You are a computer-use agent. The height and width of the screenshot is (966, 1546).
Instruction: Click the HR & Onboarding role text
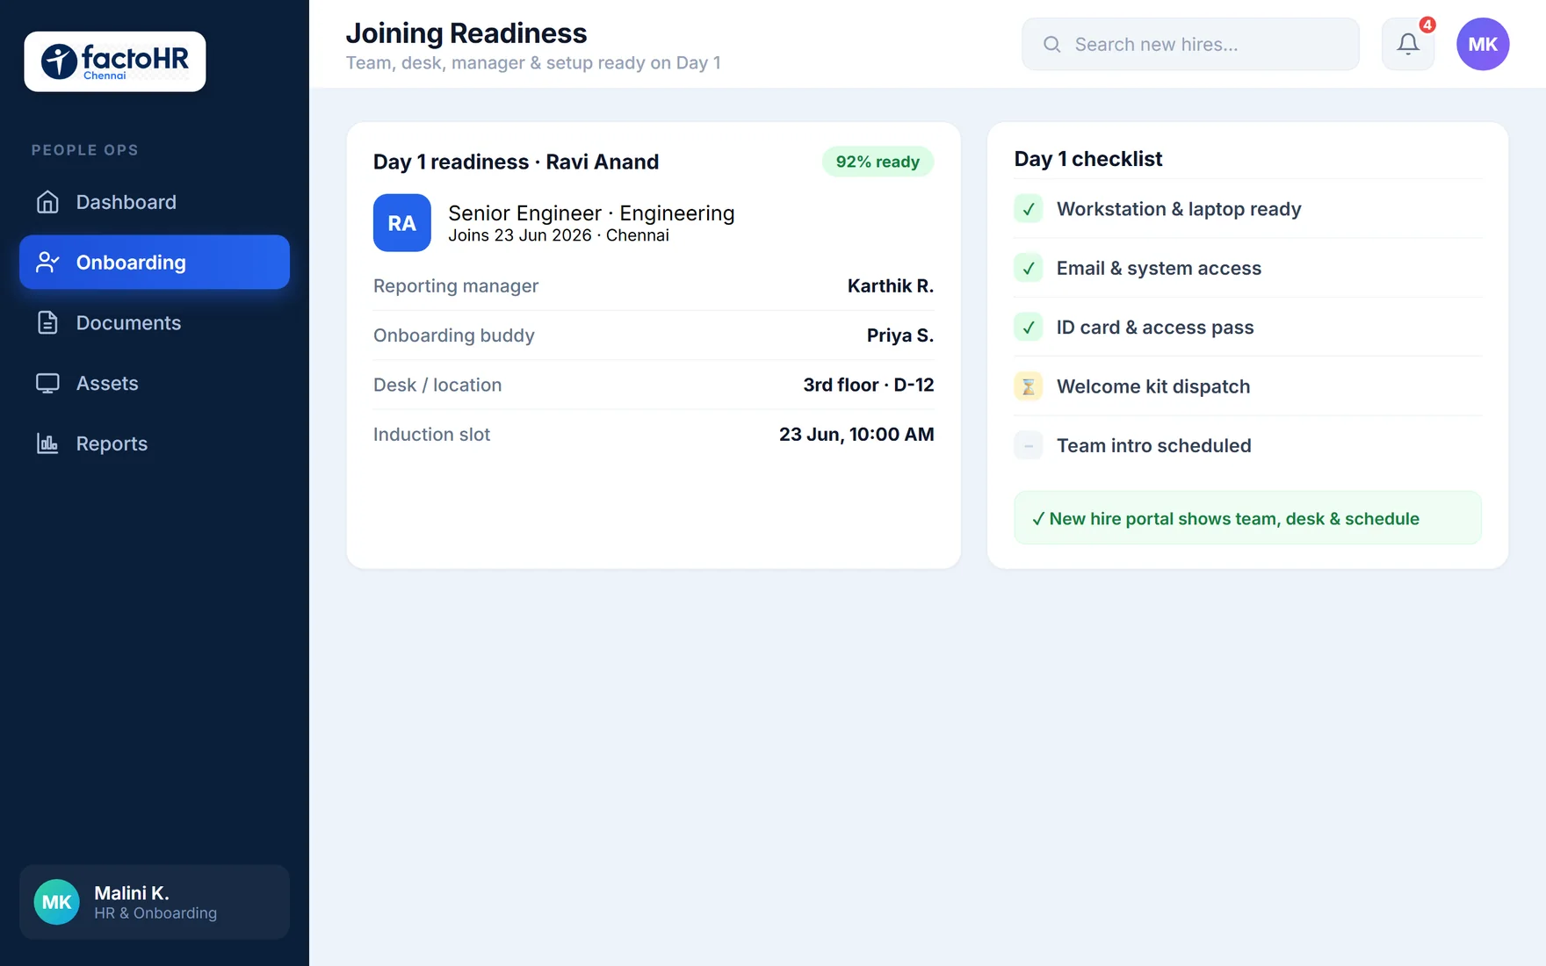point(155,913)
